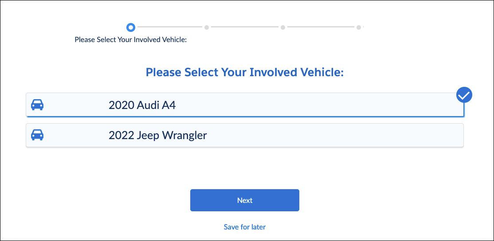Open the 'Save for later' link
The height and width of the screenshot is (241, 494).
245,227
